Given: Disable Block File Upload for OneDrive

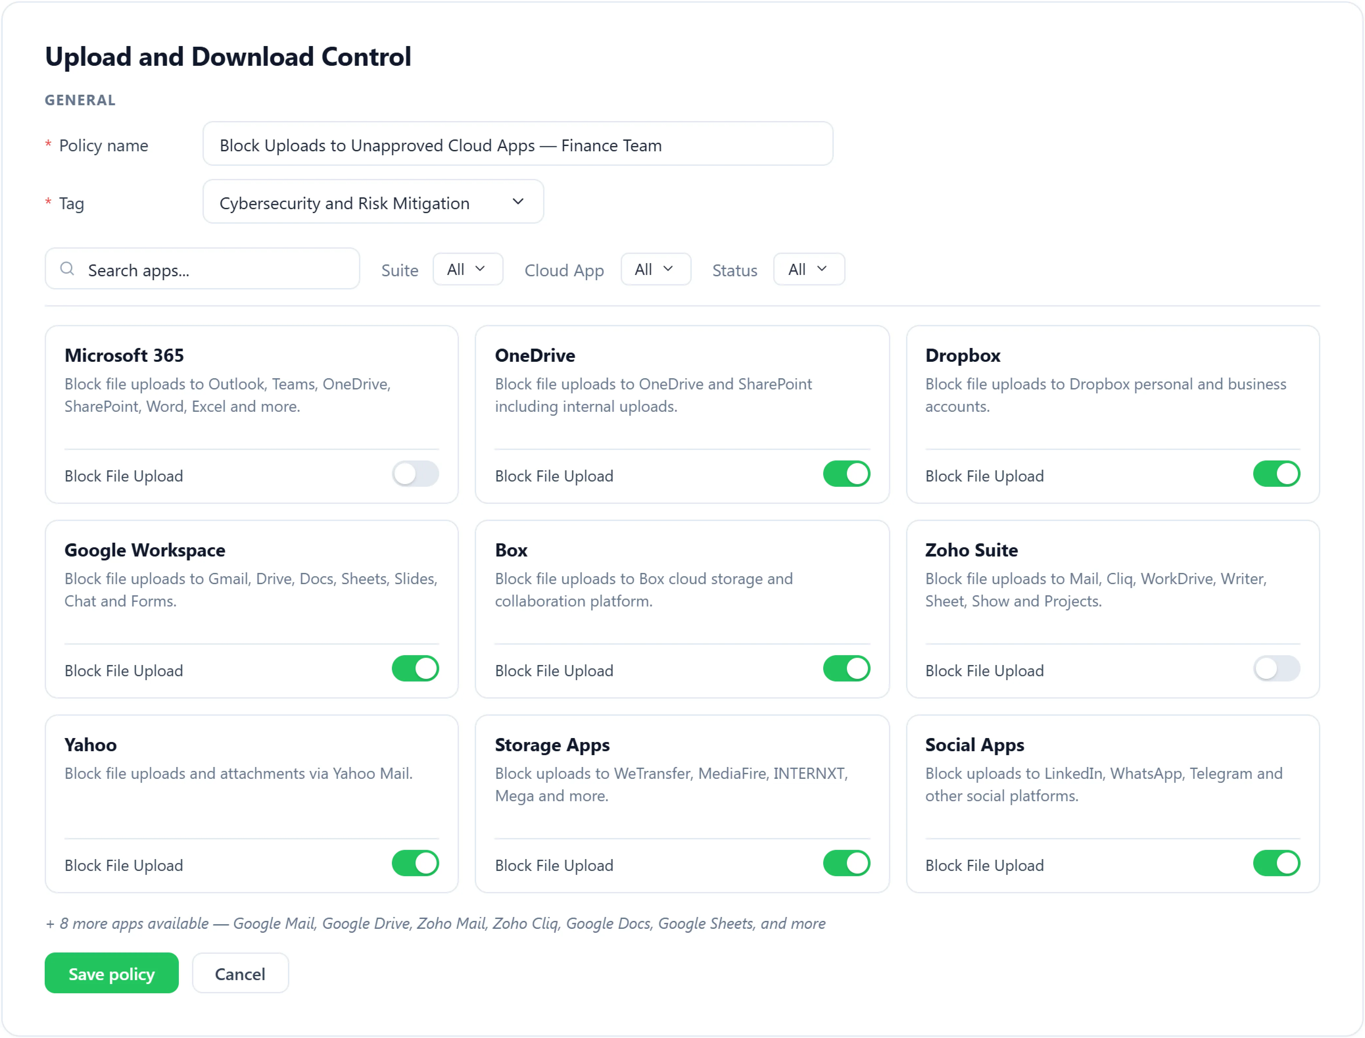Looking at the screenshot, I should (846, 474).
